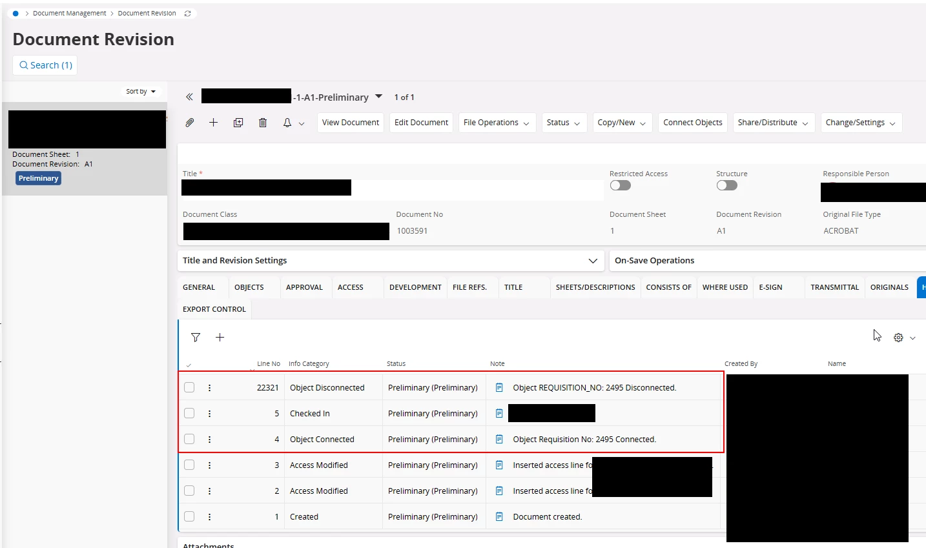926x548 pixels.
Task: Collapse list with double chevron icon
Action: [189, 97]
